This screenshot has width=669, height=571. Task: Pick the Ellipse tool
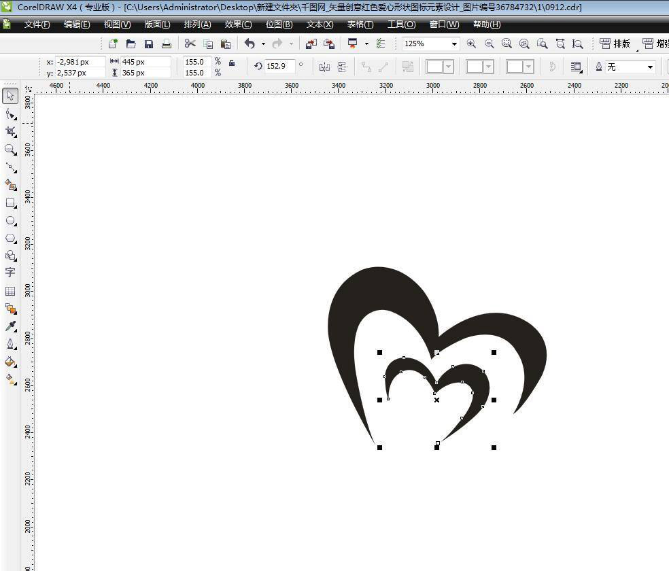(10, 221)
